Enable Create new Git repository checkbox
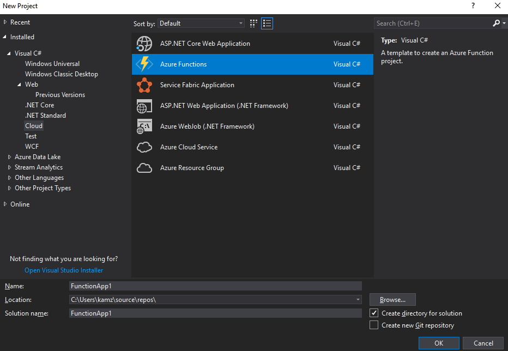 point(374,325)
